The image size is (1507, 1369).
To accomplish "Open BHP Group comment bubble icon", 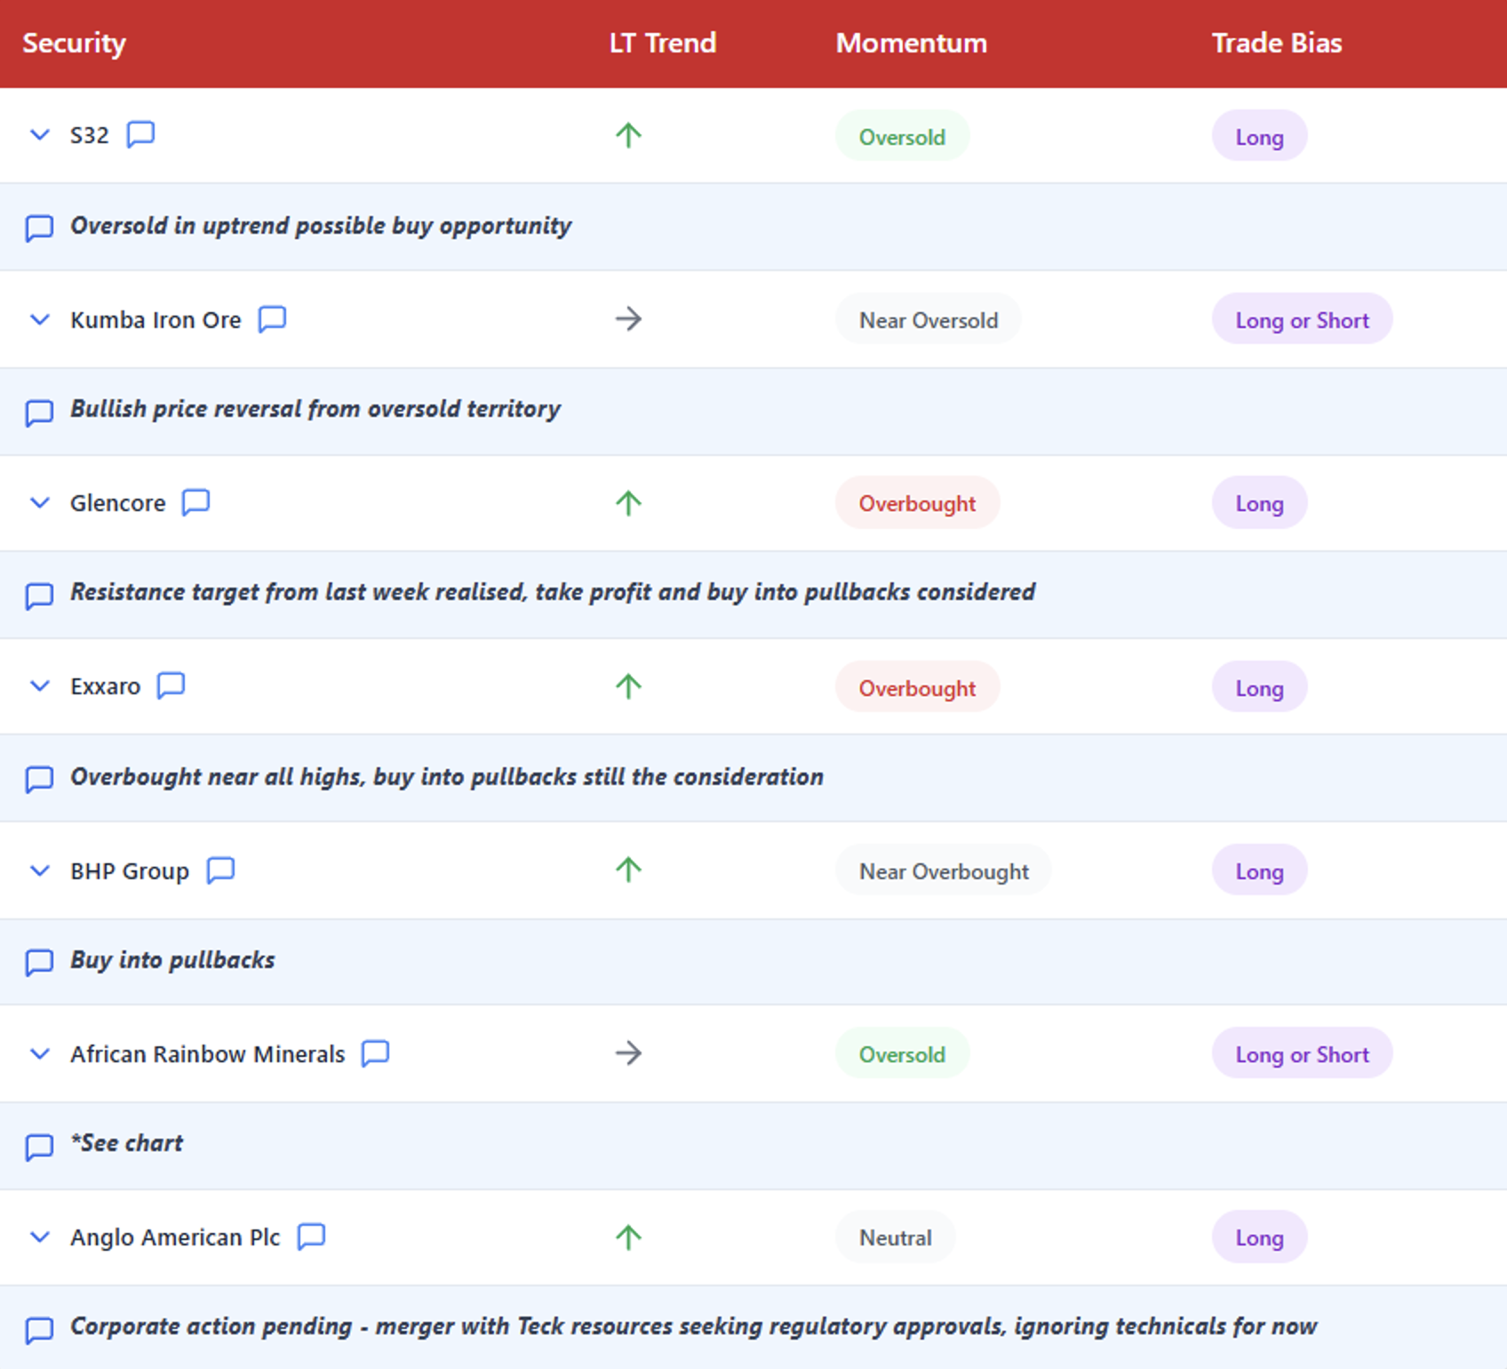I will click(x=220, y=870).
